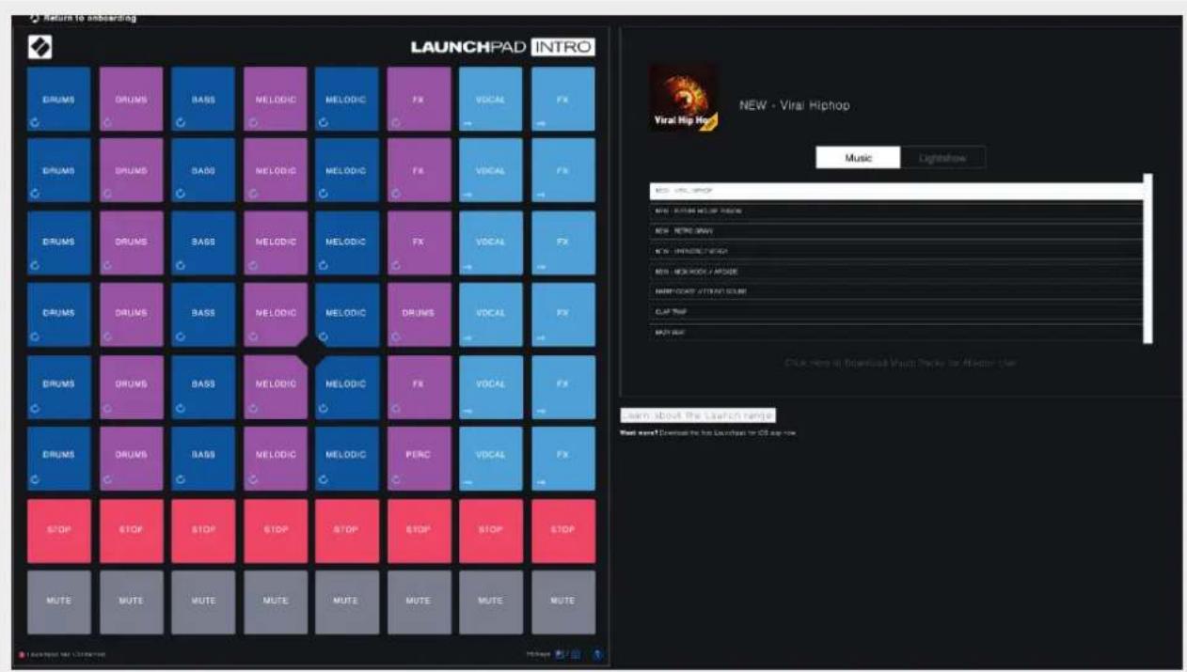Screen dimensions: 1187x672
Task: Mute the first channel with its MUTE pad
Action: [58, 602]
